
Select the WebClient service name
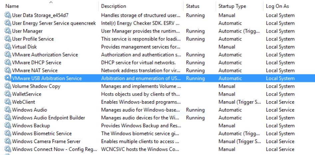(x=24, y=102)
